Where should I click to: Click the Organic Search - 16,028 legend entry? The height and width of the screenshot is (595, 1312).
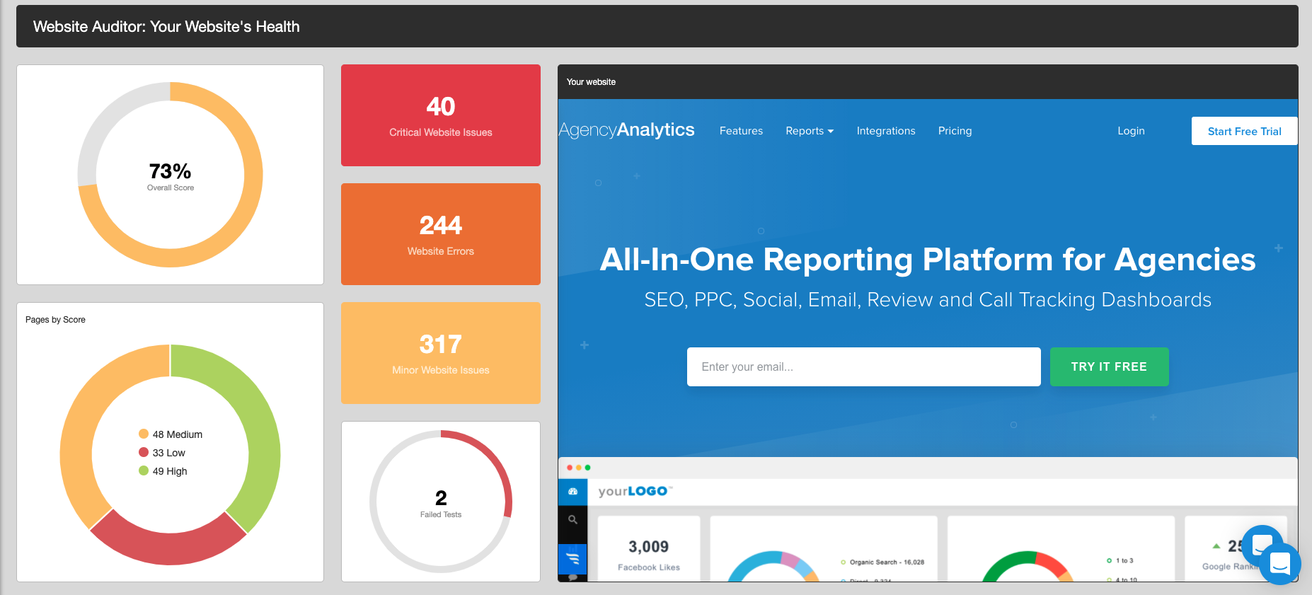882,562
